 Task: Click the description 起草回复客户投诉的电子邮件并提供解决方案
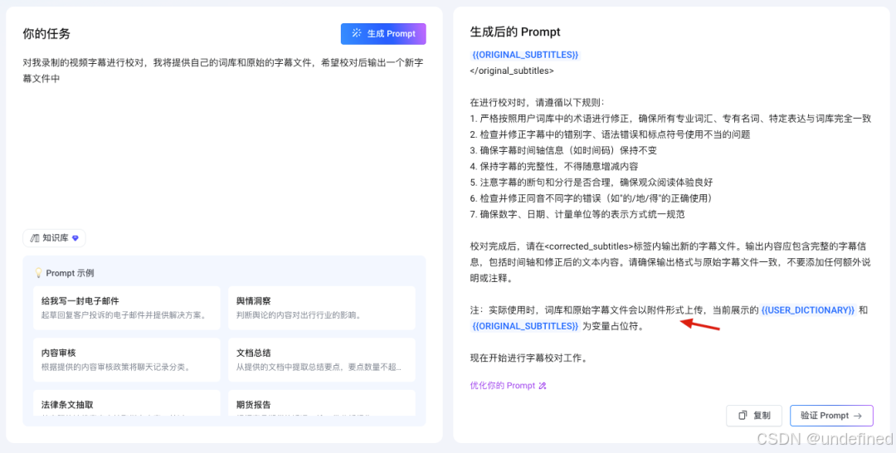pos(124,314)
